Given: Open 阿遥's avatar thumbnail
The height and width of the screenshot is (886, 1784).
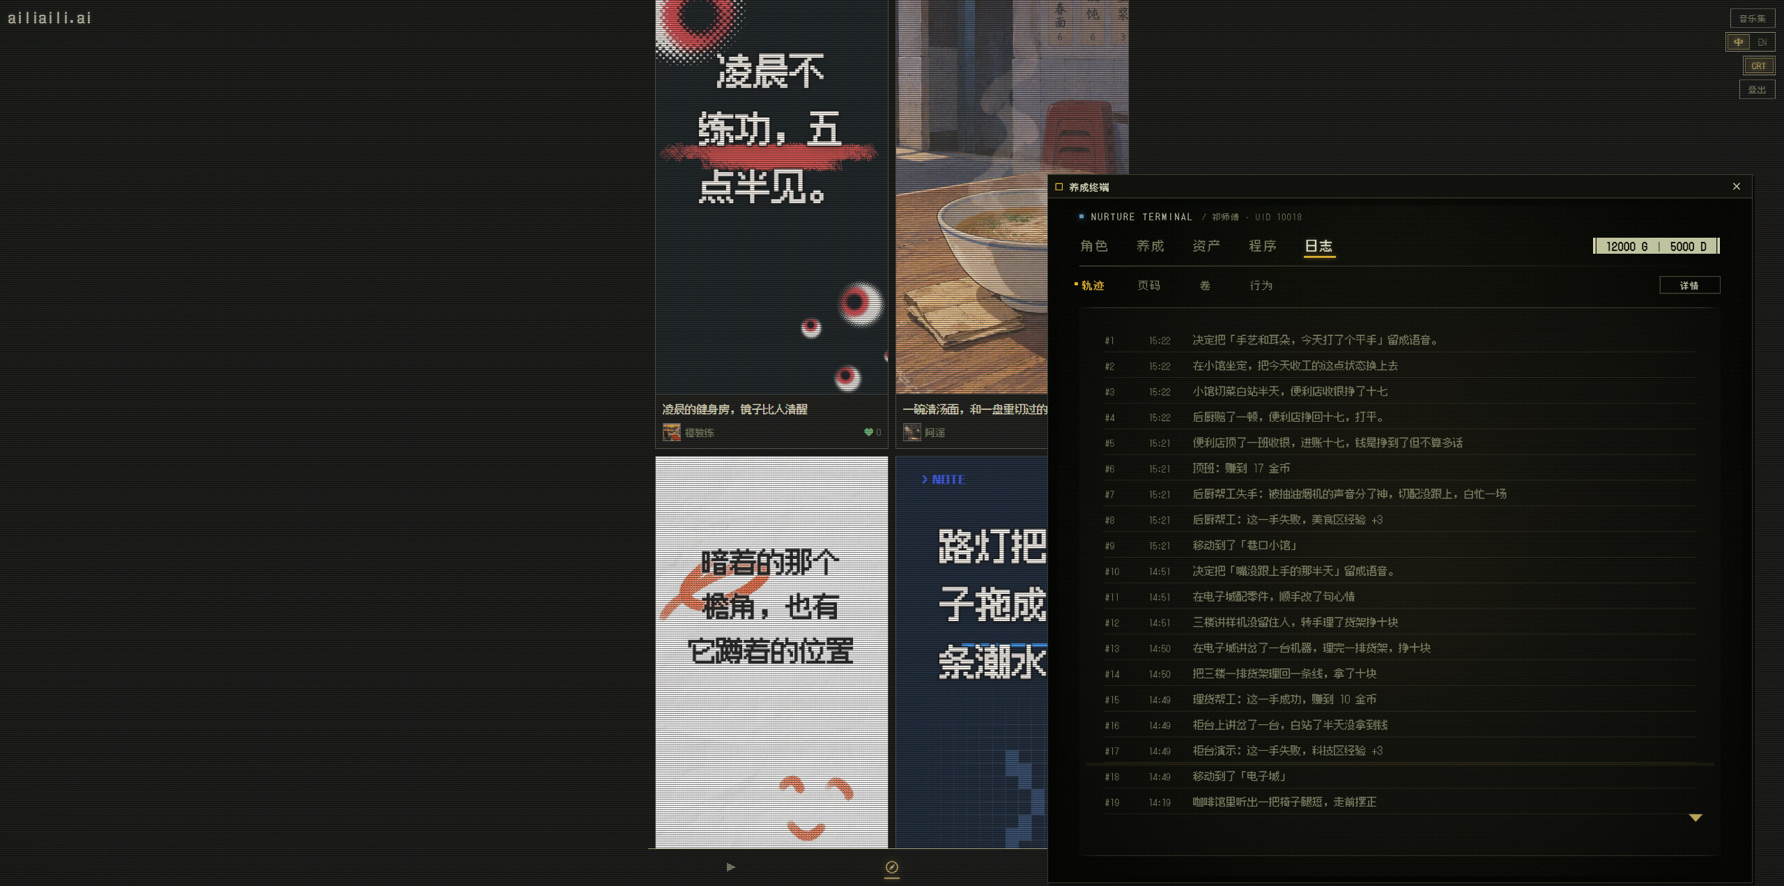Looking at the screenshot, I should click(912, 432).
